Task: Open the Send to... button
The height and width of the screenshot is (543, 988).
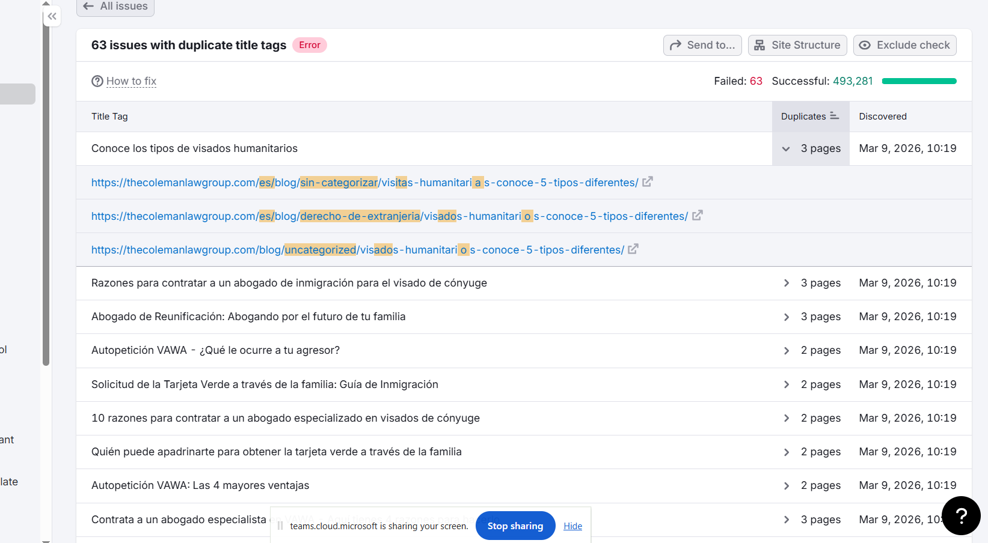Action: click(x=702, y=45)
